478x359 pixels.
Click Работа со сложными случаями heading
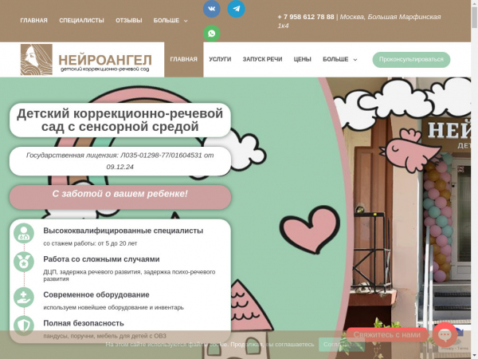(101, 259)
